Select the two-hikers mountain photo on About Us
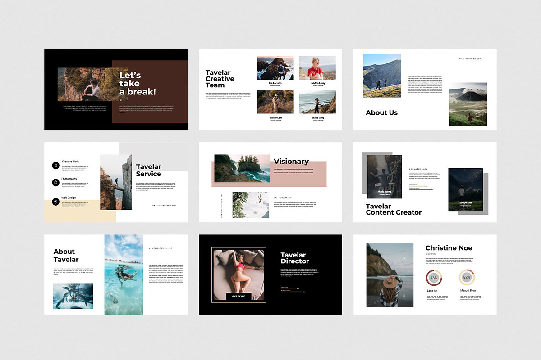 click(x=382, y=76)
